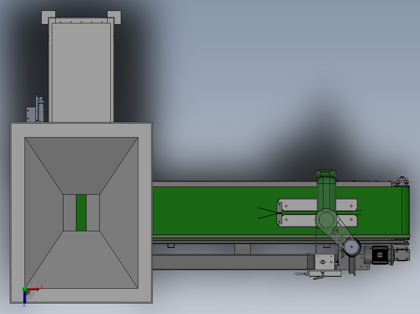Select the top-left square bracket of the tall panel
This screenshot has height=314, width=420.
(x=48, y=17)
